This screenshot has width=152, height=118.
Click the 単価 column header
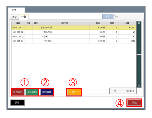pyautogui.click(x=98, y=23)
